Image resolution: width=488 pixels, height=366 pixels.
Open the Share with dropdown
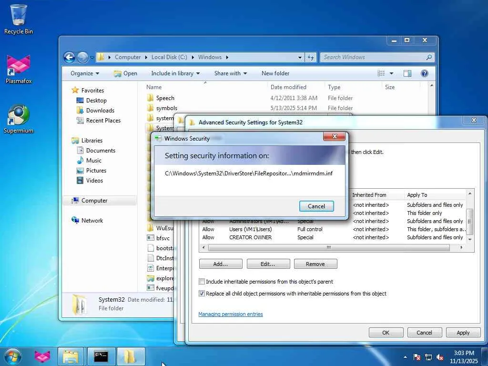coord(230,73)
